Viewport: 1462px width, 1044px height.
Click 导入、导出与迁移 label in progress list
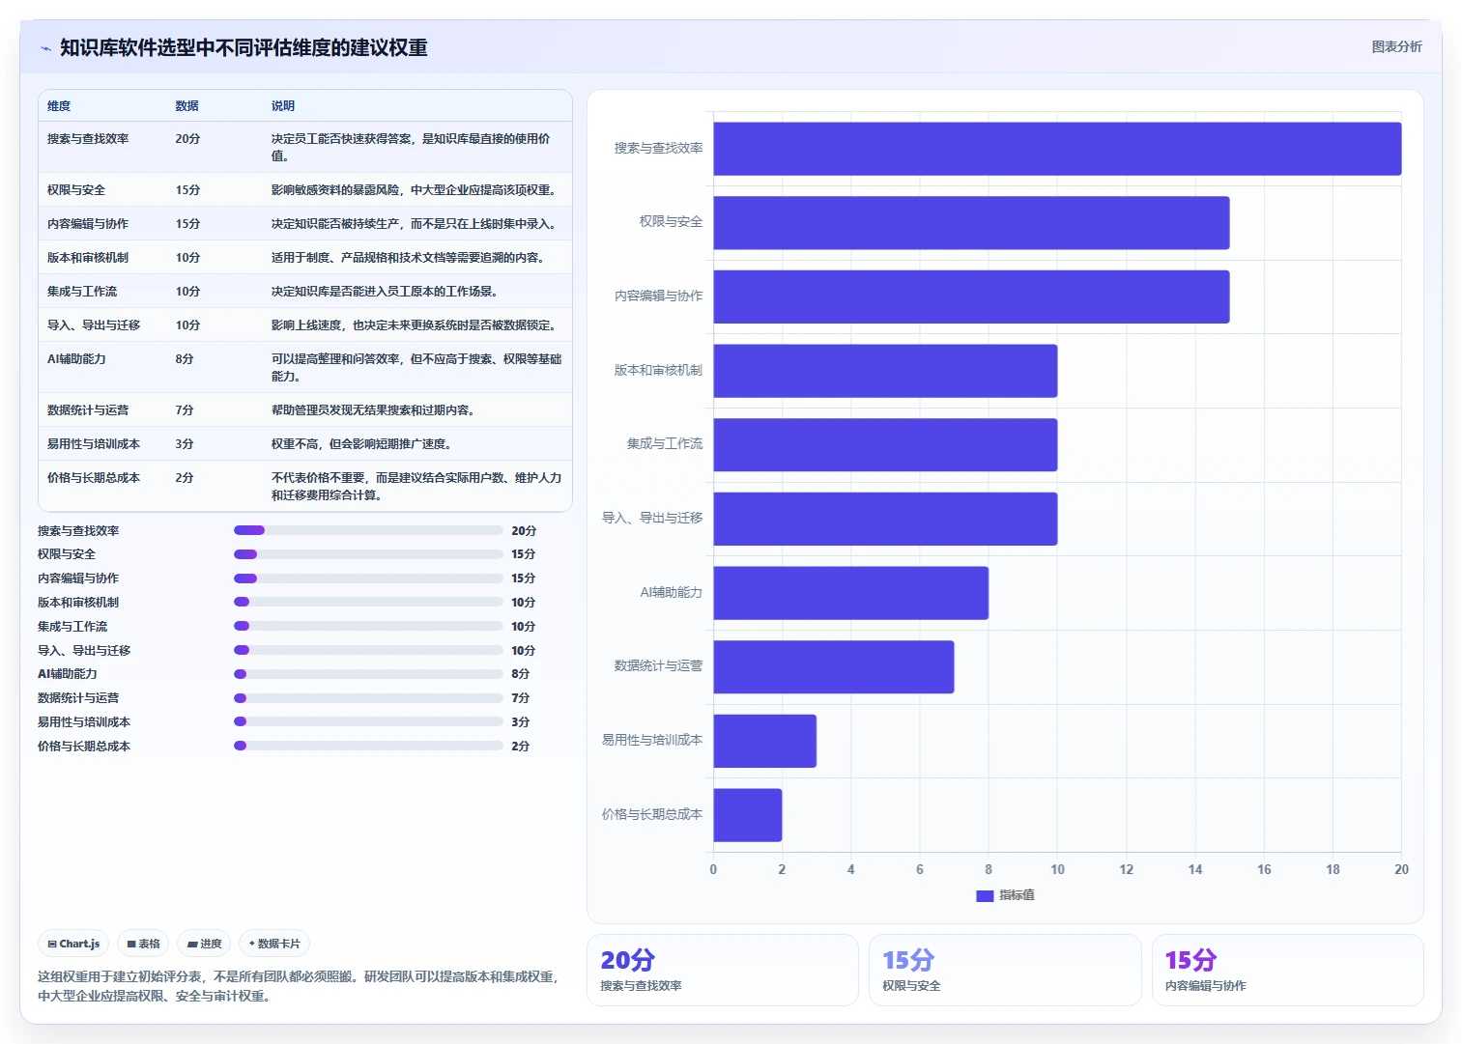pos(84,651)
